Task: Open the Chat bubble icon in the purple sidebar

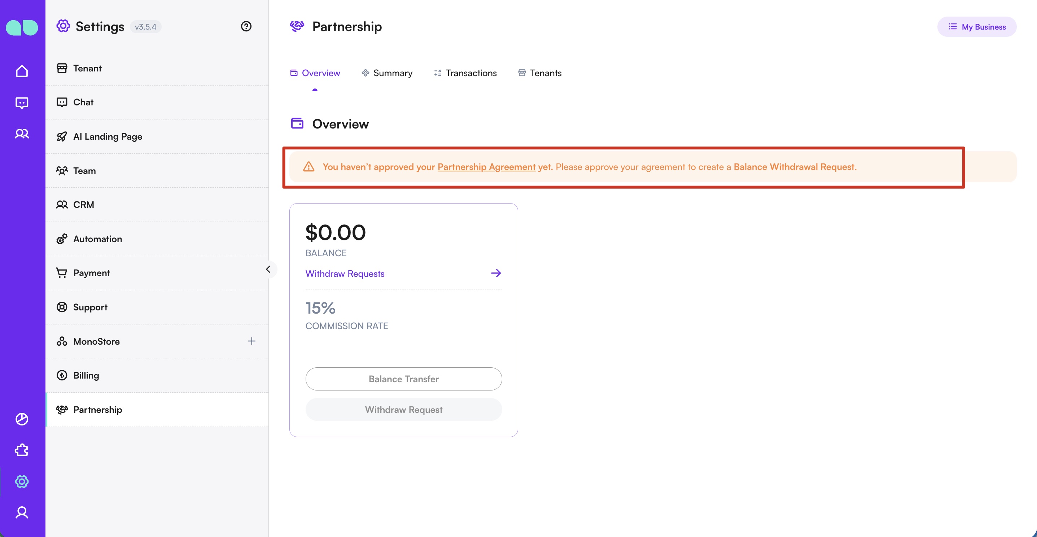Action: 22,102
